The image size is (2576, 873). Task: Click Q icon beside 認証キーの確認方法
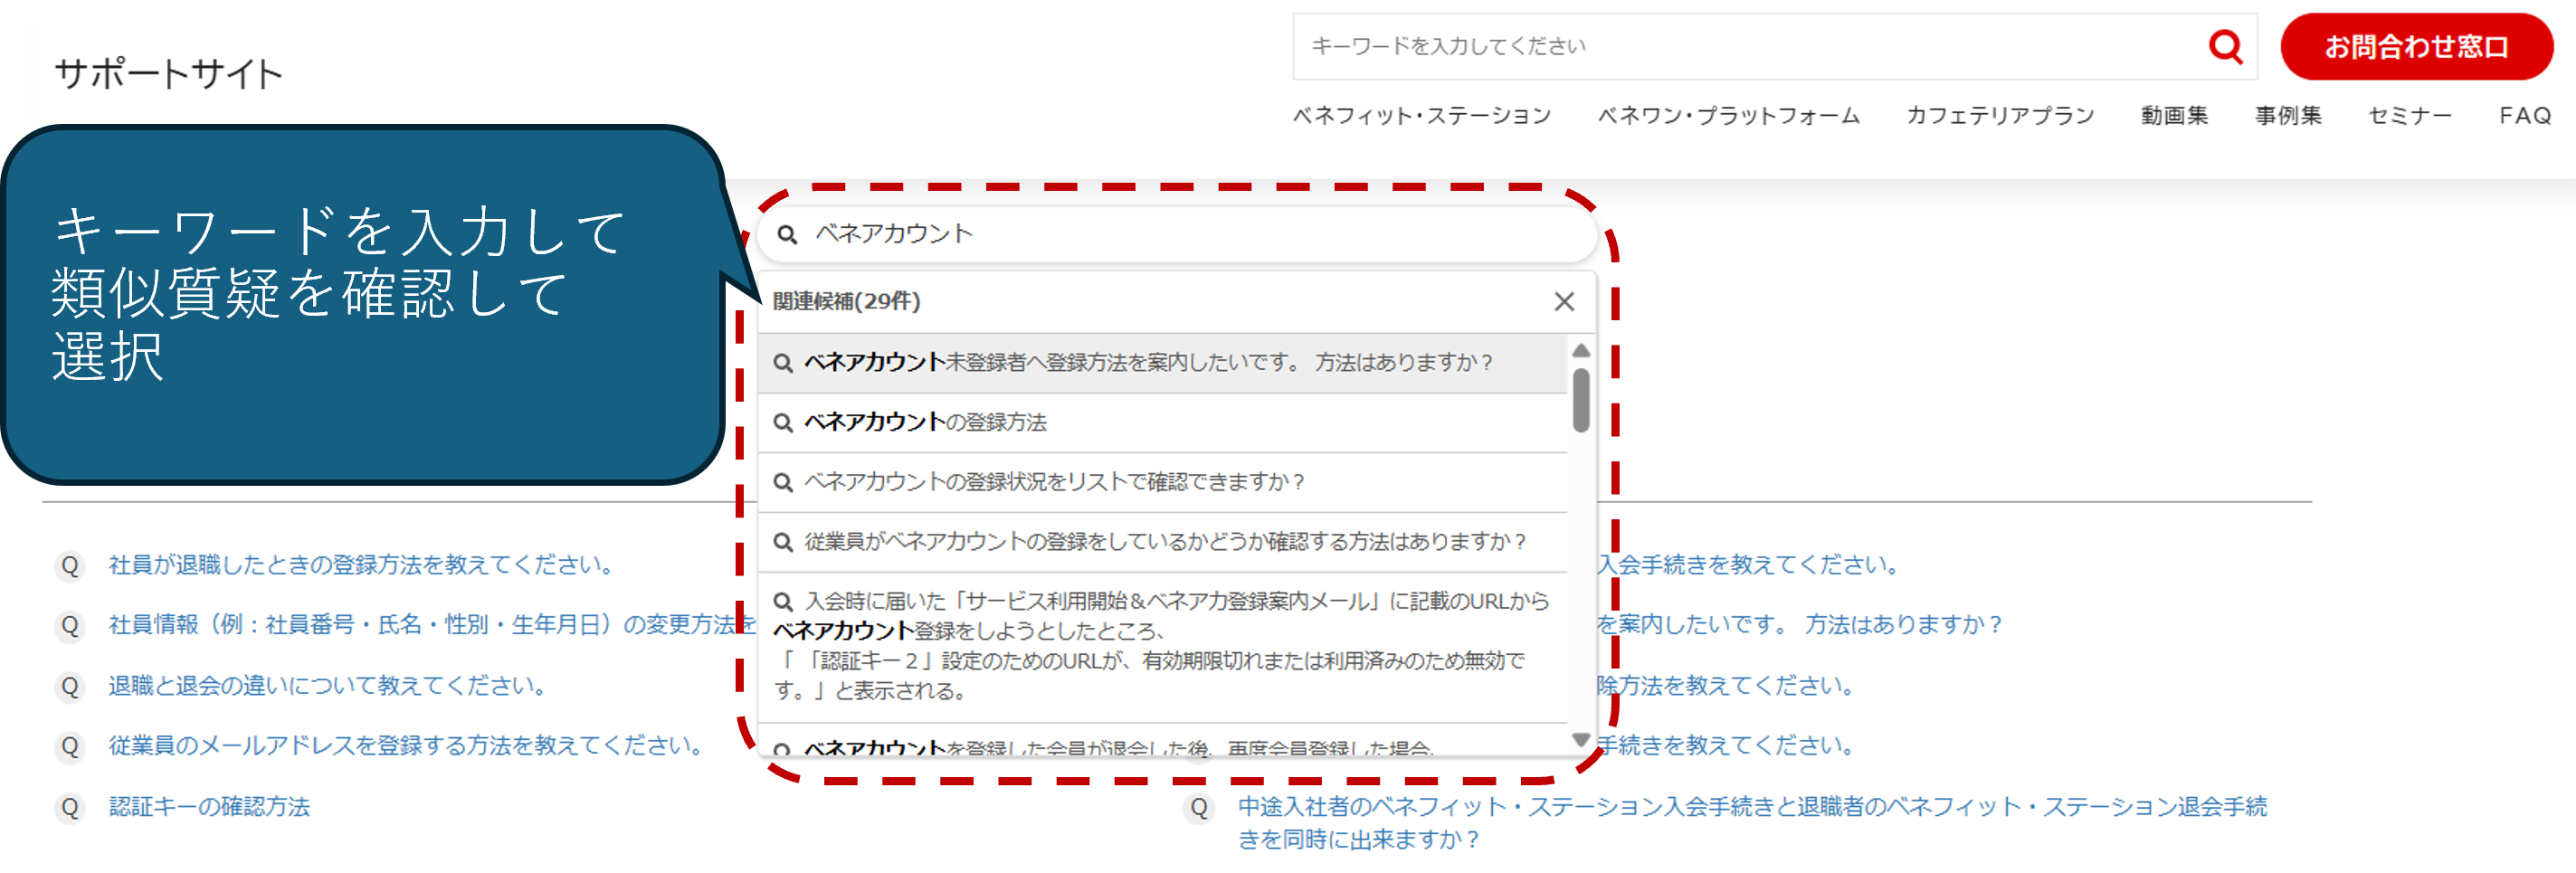70,808
